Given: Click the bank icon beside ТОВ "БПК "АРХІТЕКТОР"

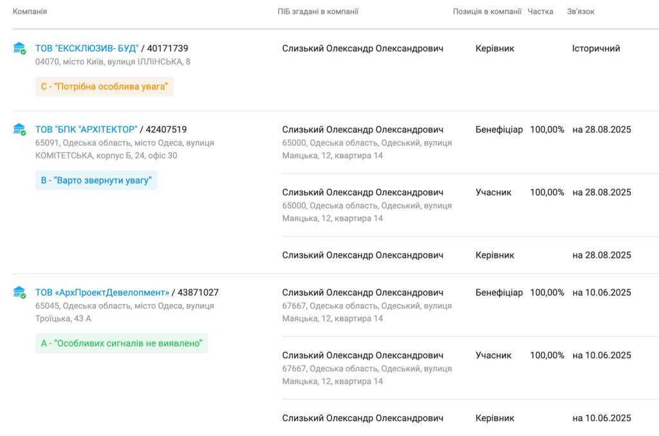Looking at the screenshot, I should coord(19,129).
